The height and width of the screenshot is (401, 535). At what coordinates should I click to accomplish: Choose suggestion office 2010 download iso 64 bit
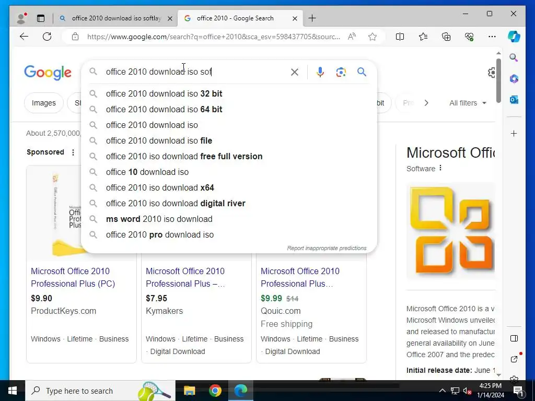[x=229, y=110]
